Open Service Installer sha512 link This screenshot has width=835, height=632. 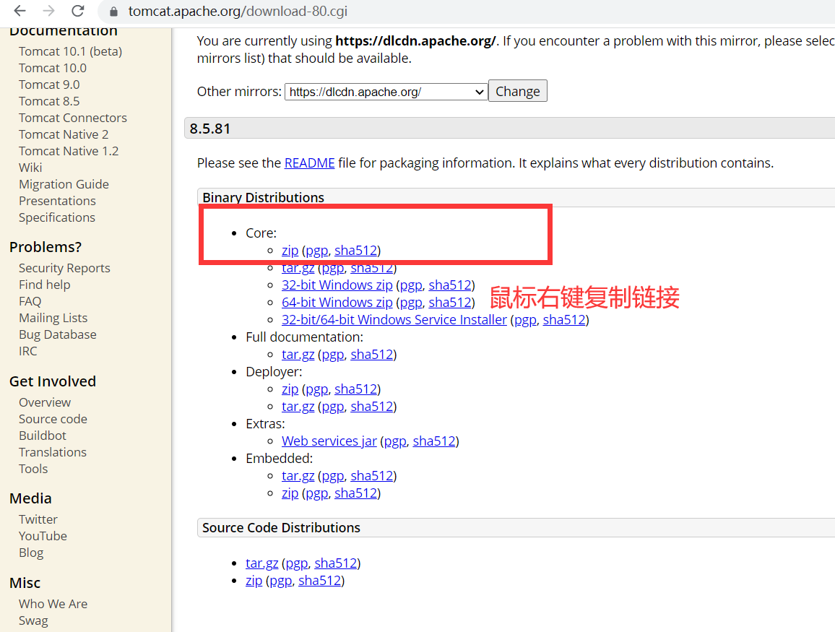[564, 319]
